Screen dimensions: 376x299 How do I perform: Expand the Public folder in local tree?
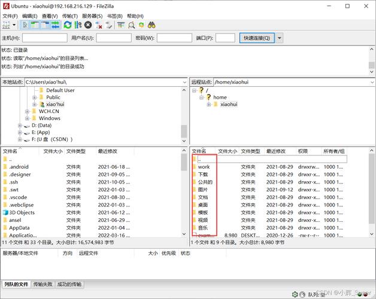tap(34, 97)
